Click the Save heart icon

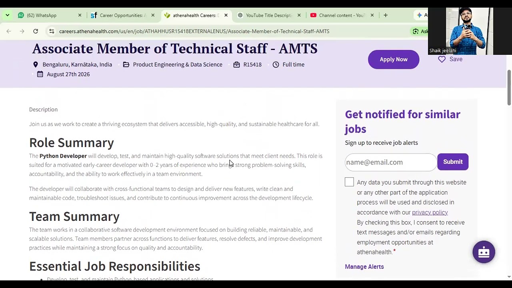coord(442,59)
